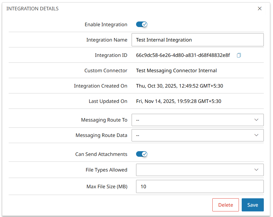
Task: Delete this integration
Action: pyautogui.click(x=225, y=205)
